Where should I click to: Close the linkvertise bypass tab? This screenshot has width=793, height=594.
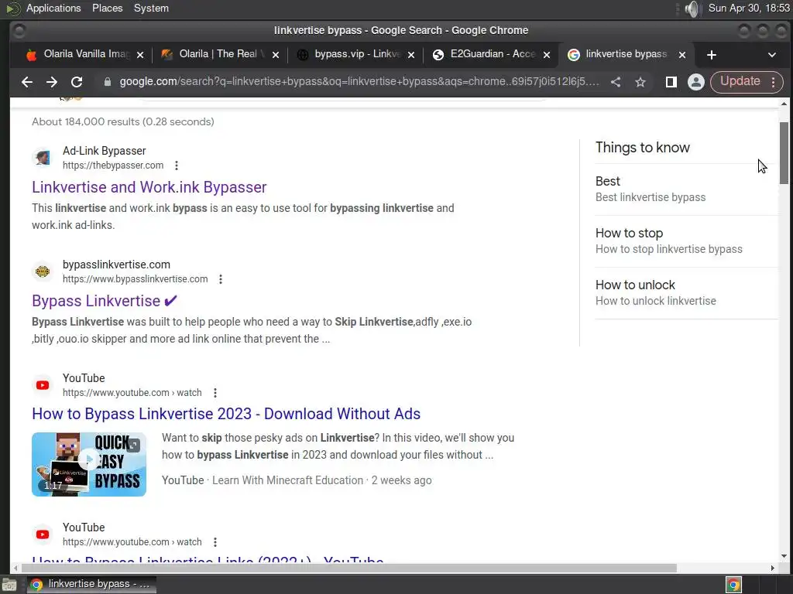[x=682, y=55]
